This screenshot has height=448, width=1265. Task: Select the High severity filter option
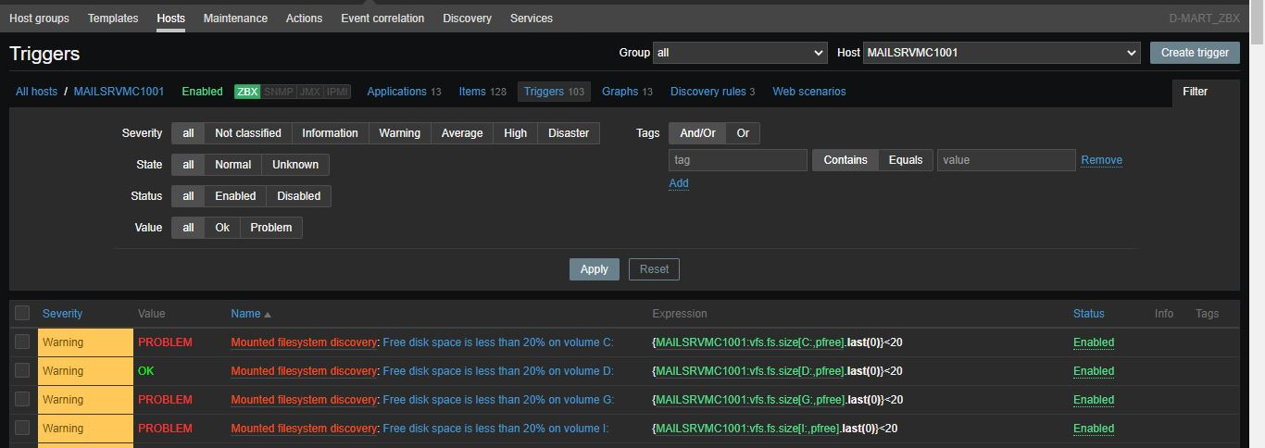coord(515,133)
